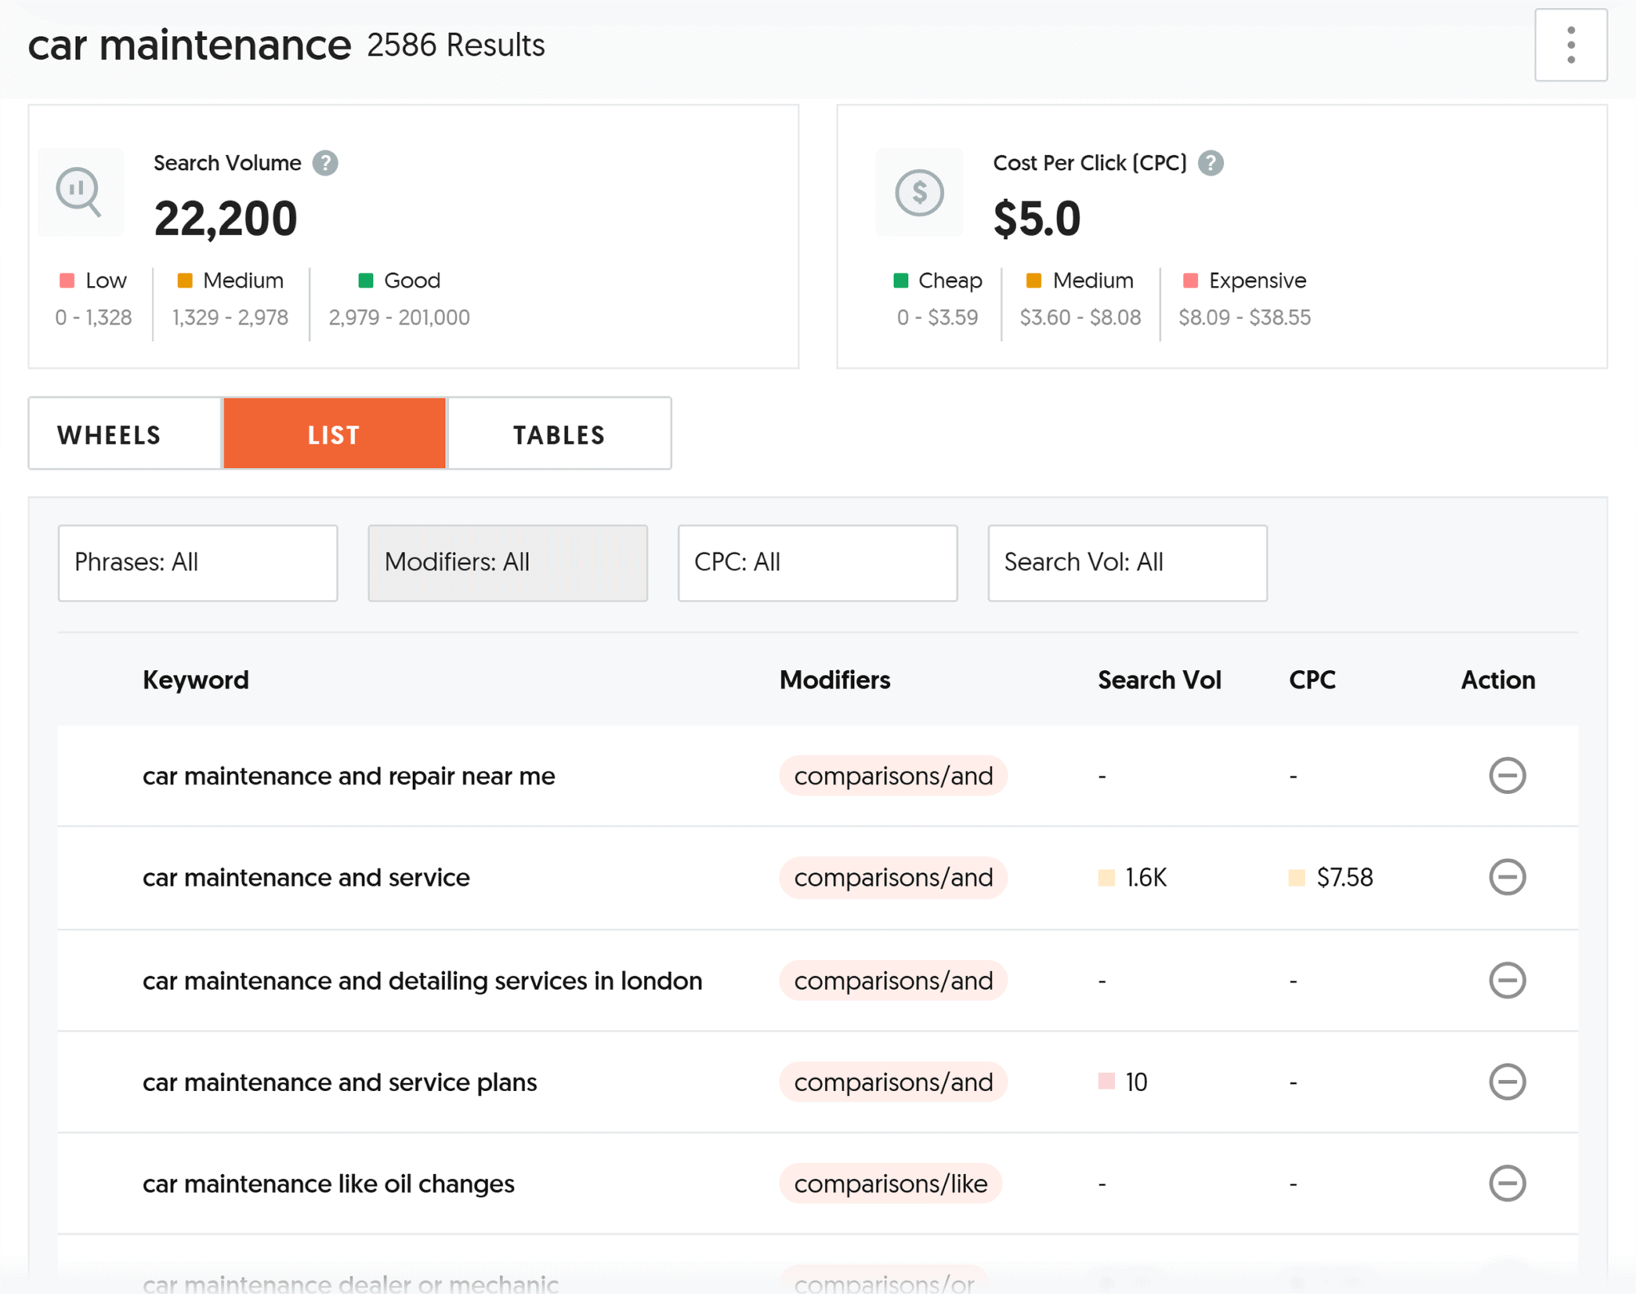
Task: Open the Search Volume help tooltip
Action: click(325, 163)
